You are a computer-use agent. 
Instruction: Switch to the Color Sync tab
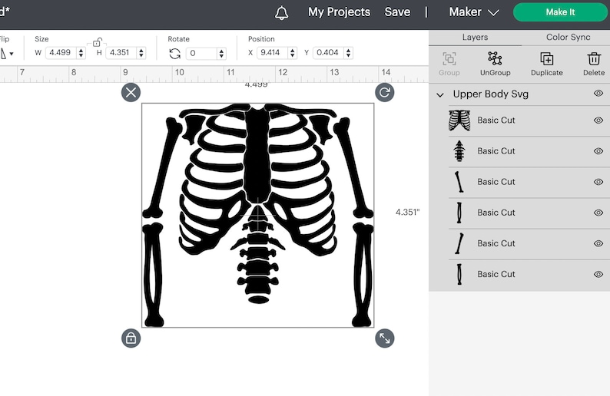click(568, 38)
